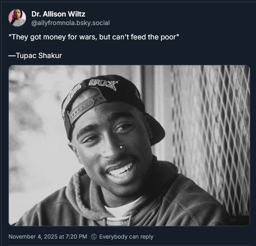Click the quote about money for wars
The image size is (256, 246).
(x=94, y=37)
